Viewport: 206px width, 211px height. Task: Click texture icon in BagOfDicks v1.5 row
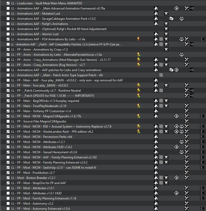(161, 101)
